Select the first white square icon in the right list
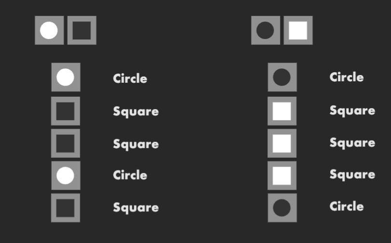 (x=282, y=111)
